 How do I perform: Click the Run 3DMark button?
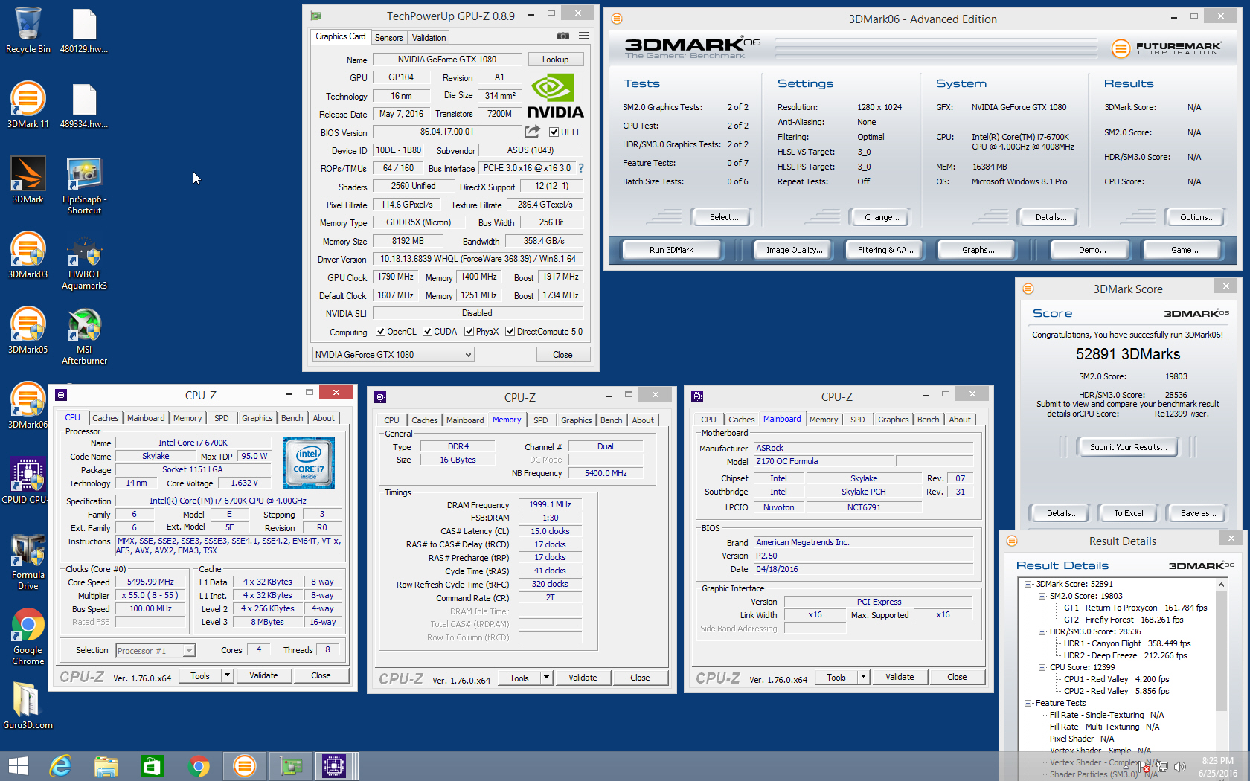[671, 250]
